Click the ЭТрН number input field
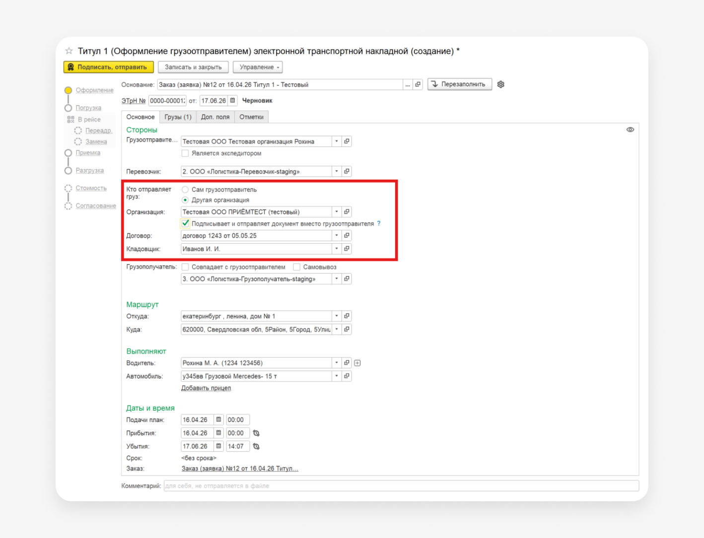The height and width of the screenshot is (538, 704). coord(167,101)
